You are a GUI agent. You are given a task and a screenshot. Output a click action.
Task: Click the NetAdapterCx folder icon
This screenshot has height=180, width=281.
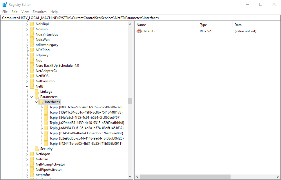tap(32, 71)
